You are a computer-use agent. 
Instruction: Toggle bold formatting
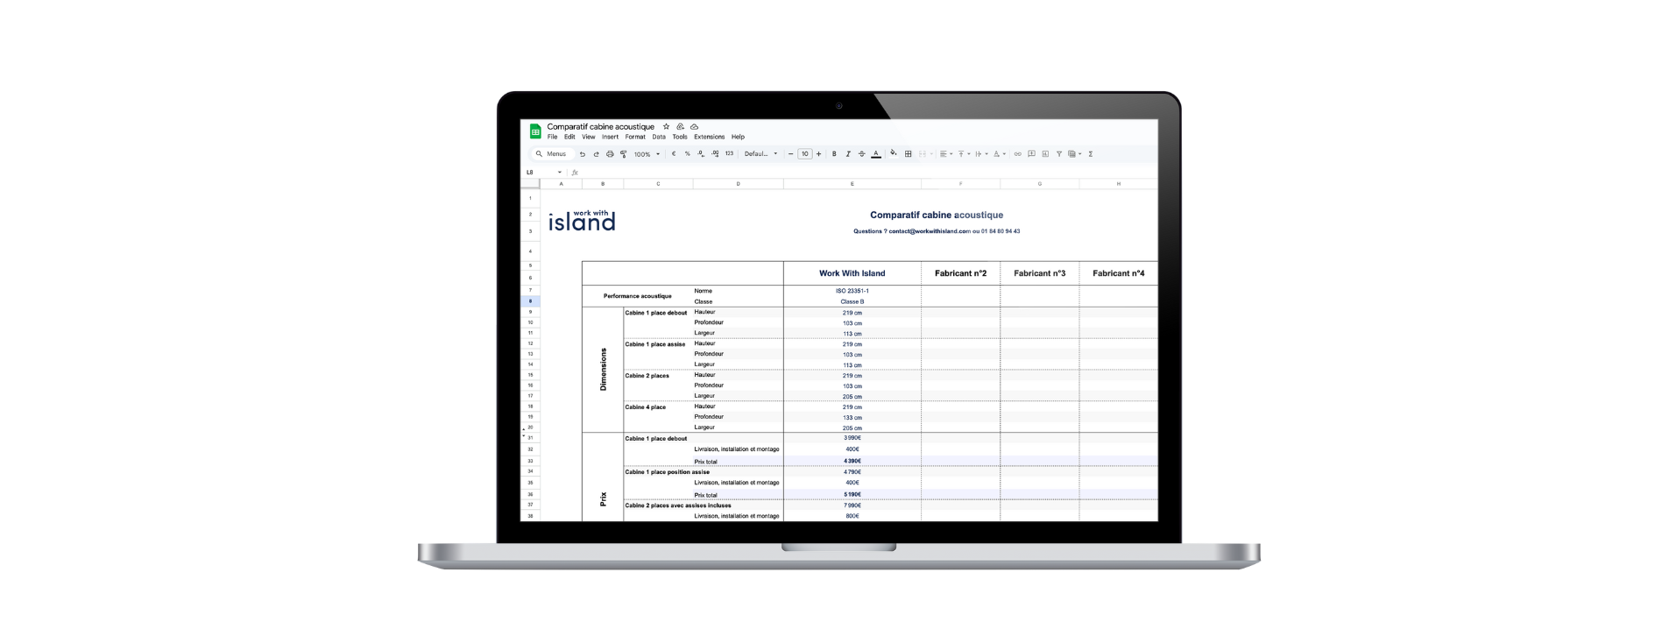834,154
